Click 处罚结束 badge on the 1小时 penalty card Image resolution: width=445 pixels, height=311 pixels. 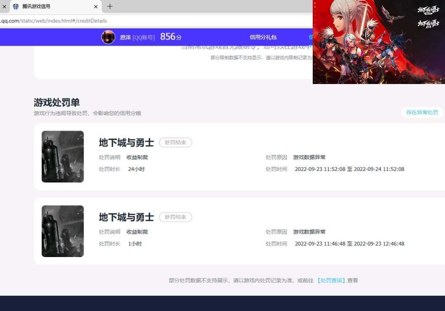click(x=176, y=217)
